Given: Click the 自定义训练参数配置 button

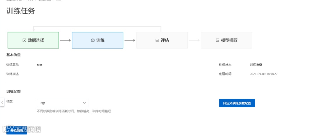Looking at the screenshot, I should click(x=237, y=103).
